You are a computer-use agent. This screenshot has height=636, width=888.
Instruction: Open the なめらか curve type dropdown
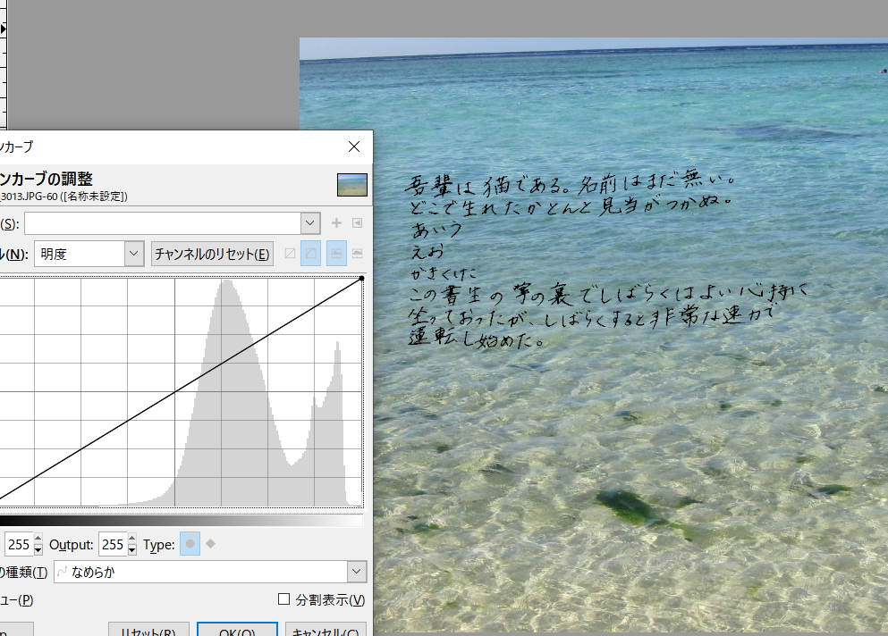[x=356, y=571]
